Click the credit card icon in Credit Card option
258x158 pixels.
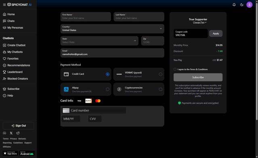click(x=66, y=74)
